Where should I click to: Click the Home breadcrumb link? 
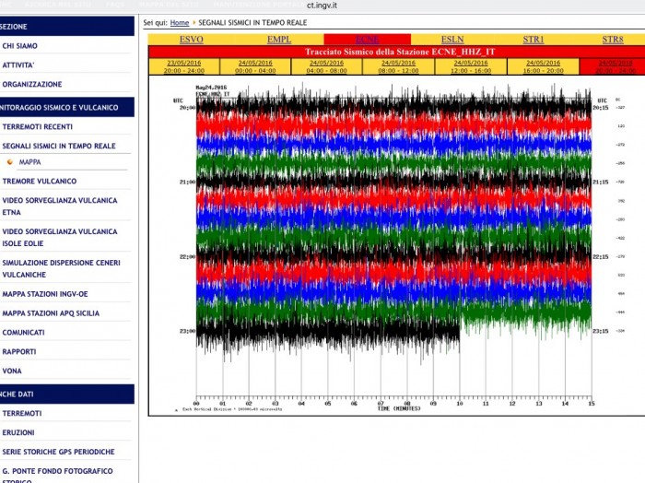click(x=180, y=23)
